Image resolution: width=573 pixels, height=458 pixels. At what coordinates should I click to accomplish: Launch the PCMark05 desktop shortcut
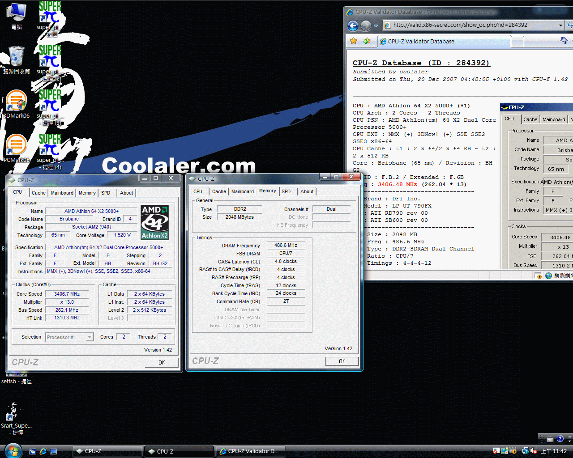pyautogui.click(x=17, y=148)
